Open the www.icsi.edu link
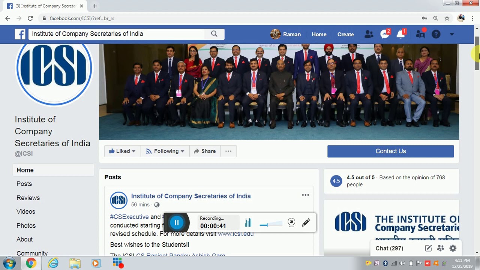 [x=235, y=234]
